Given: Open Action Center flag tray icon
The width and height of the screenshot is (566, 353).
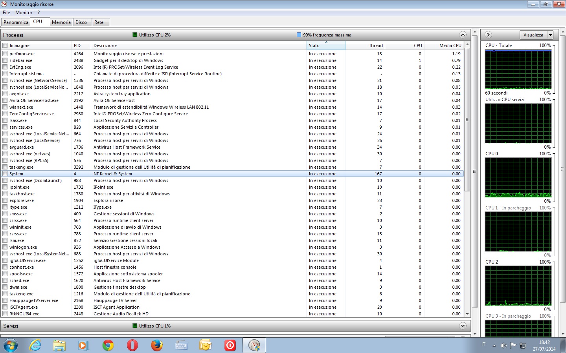Looking at the screenshot, I should pos(513,346).
